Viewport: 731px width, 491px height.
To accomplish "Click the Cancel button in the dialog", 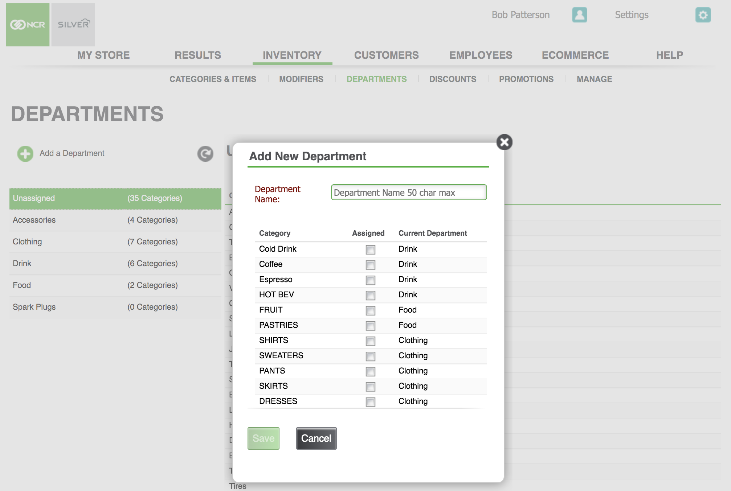I will [x=317, y=438].
